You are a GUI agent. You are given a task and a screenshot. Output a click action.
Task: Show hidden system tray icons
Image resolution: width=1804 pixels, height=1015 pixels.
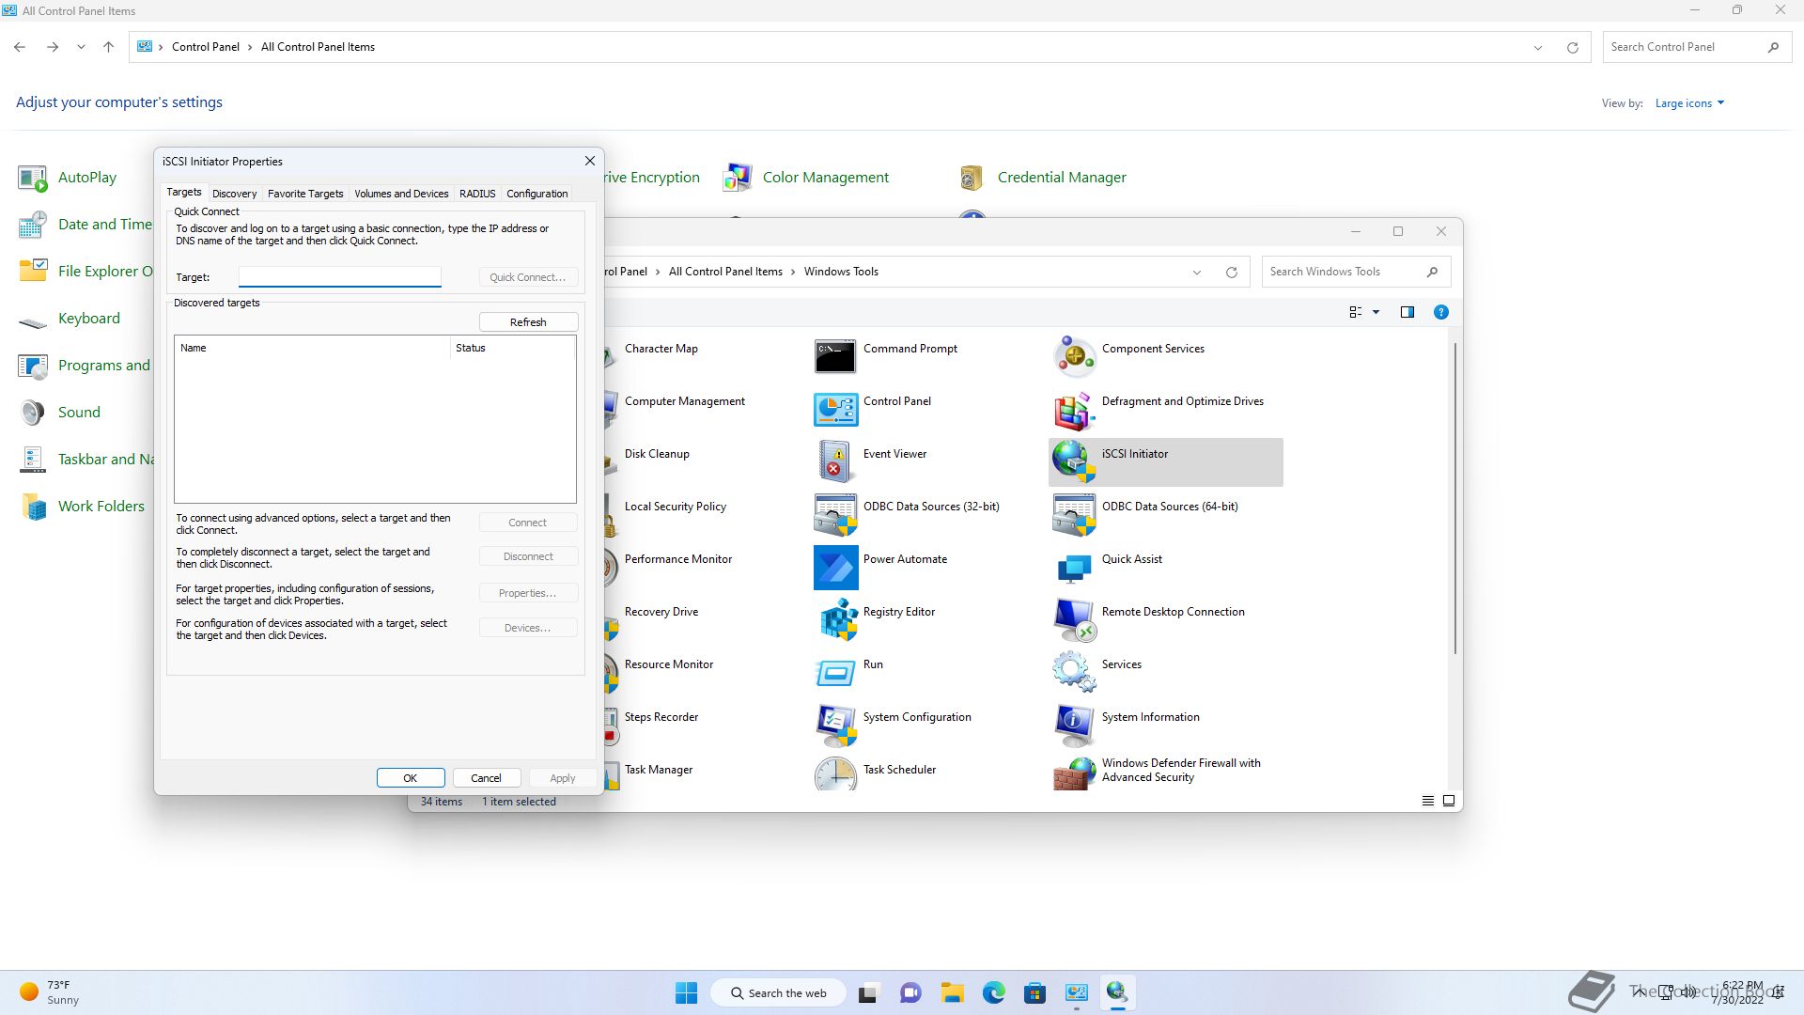click(1639, 992)
